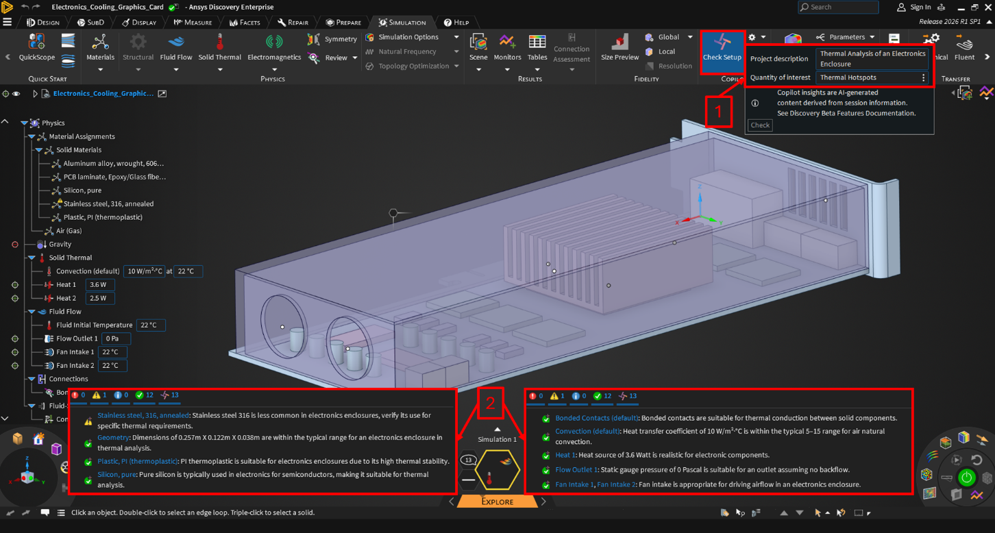
Task: Click the purple cube view icon
Action: 56,449
